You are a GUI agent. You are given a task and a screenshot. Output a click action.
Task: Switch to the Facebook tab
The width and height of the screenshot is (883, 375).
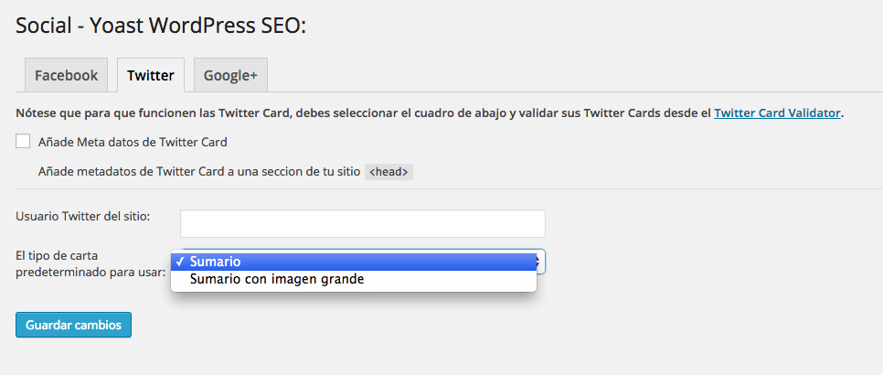pyautogui.click(x=66, y=76)
